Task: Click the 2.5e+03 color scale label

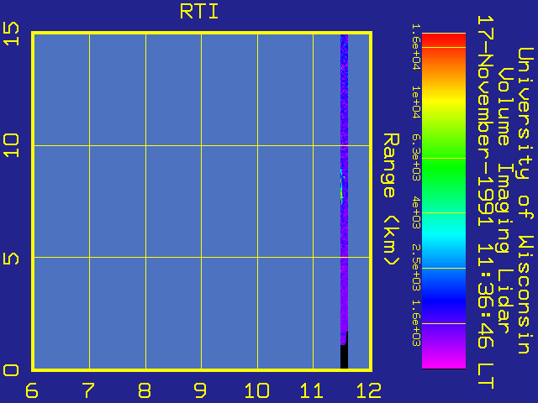Action: [415, 268]
